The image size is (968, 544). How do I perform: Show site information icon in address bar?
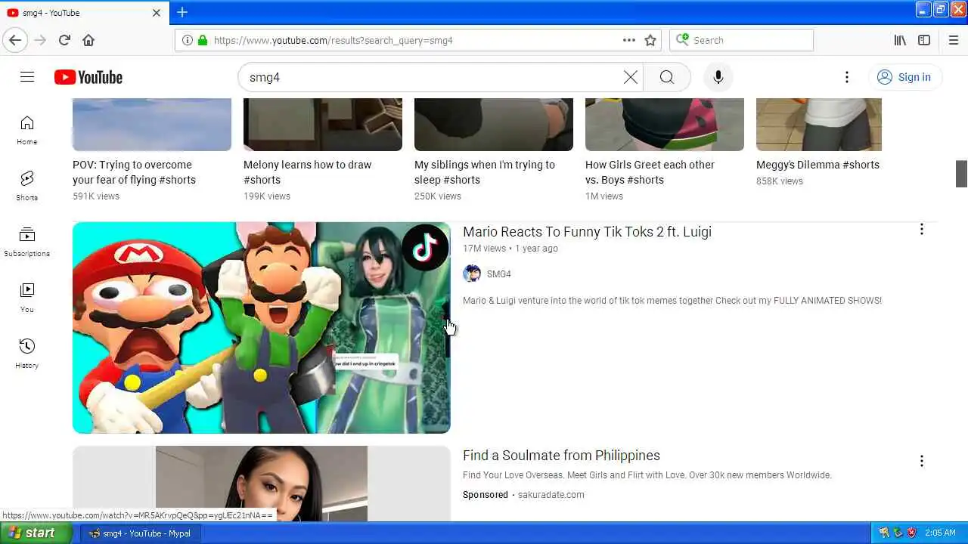[x=188, y=40]
